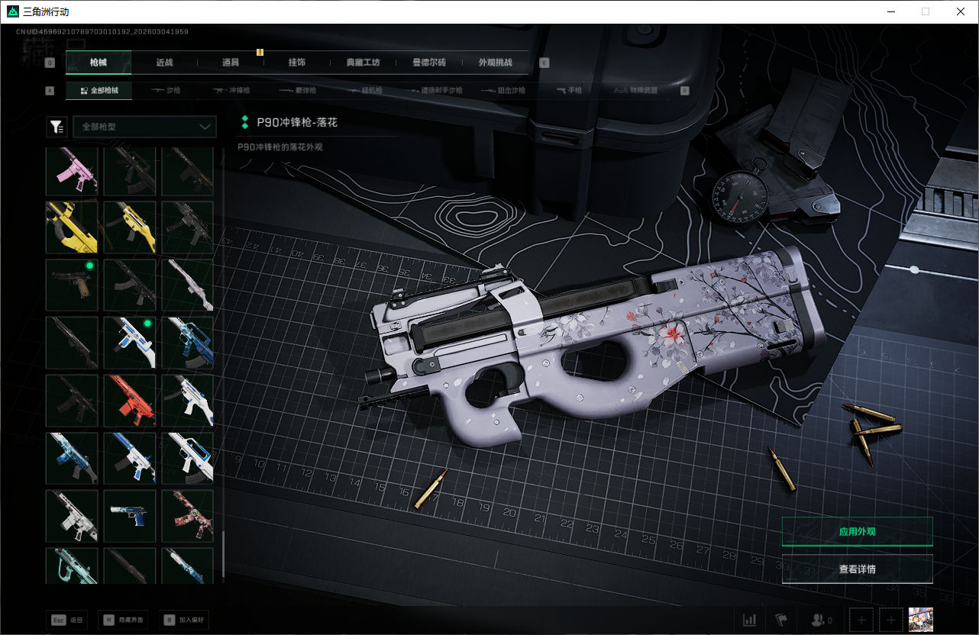Click the 加入偏好 add to favorites toggle
Screen dimensions: 979x635
click(183, 620)
